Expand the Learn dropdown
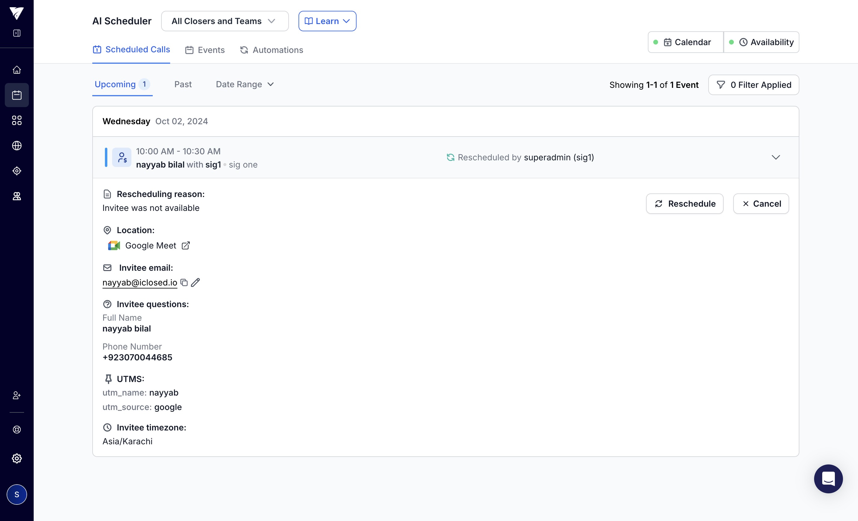Screen dimensions: 858x521 327,21
